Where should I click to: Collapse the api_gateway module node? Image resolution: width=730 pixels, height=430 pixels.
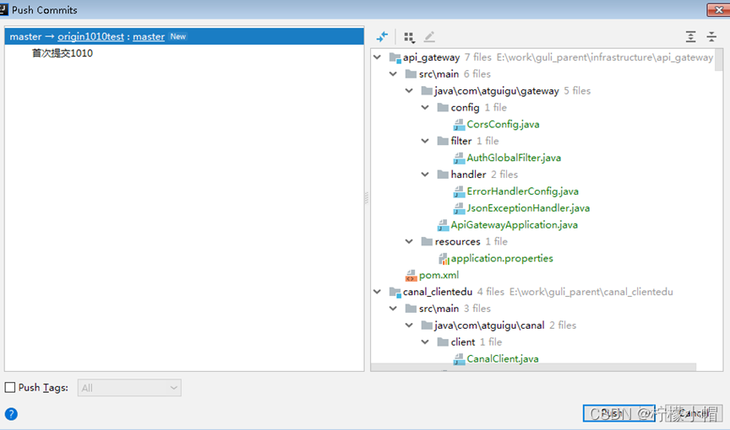(x=377, y=57)
